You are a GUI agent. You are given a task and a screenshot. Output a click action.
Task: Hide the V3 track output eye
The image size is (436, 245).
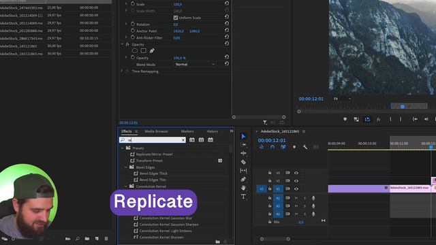296,173
